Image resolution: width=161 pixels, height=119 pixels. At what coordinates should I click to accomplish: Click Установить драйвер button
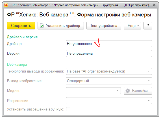tap(61, 25)
